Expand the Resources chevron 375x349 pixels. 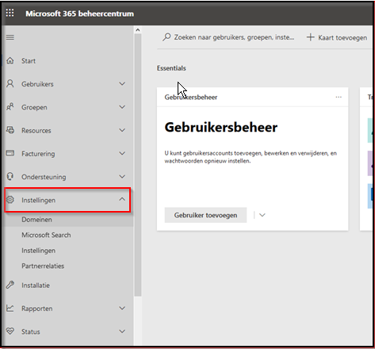tap(122, 130)
